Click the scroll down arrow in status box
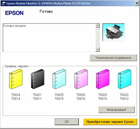 tap(98, 50)
